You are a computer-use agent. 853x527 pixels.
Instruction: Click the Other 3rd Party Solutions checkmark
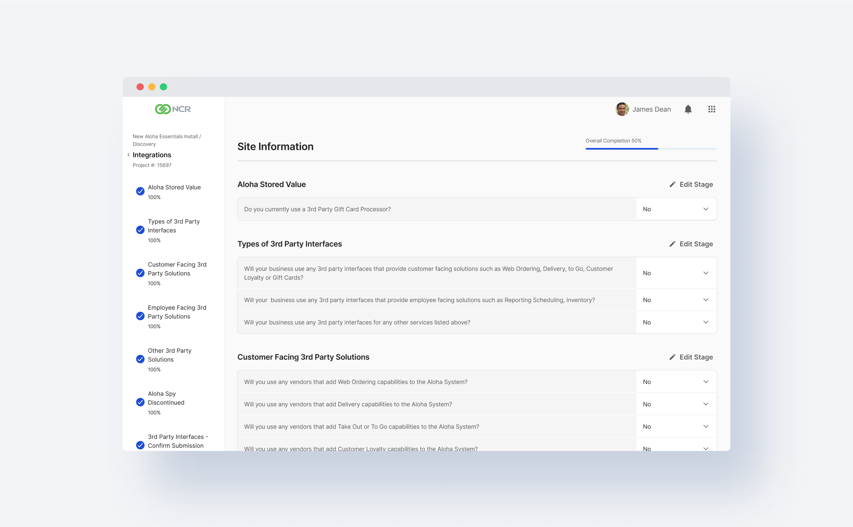click(x=140, y=359)
